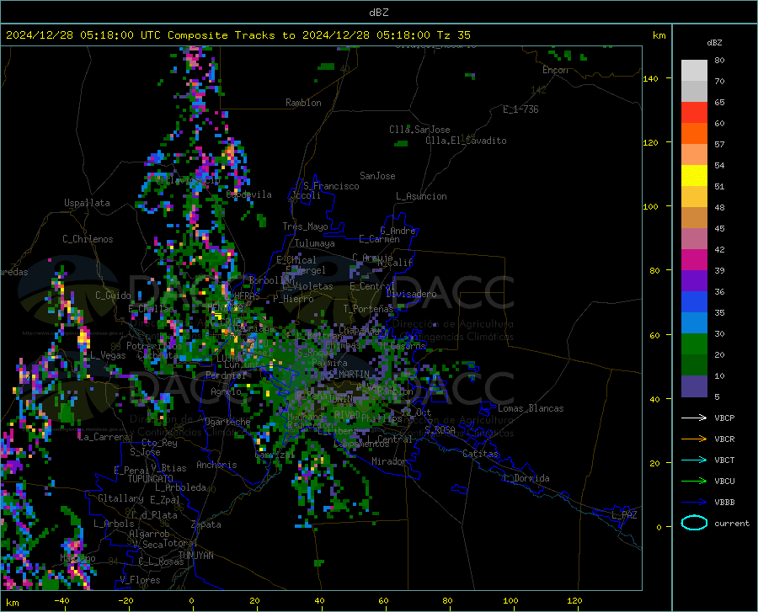758x612 pixels.
Task: Click the white VBCP arrow legend icon
Action: [x=694, y=418]
